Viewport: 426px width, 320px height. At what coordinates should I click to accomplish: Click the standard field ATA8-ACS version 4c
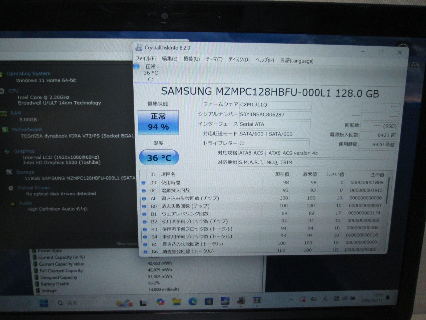[317, 153]
